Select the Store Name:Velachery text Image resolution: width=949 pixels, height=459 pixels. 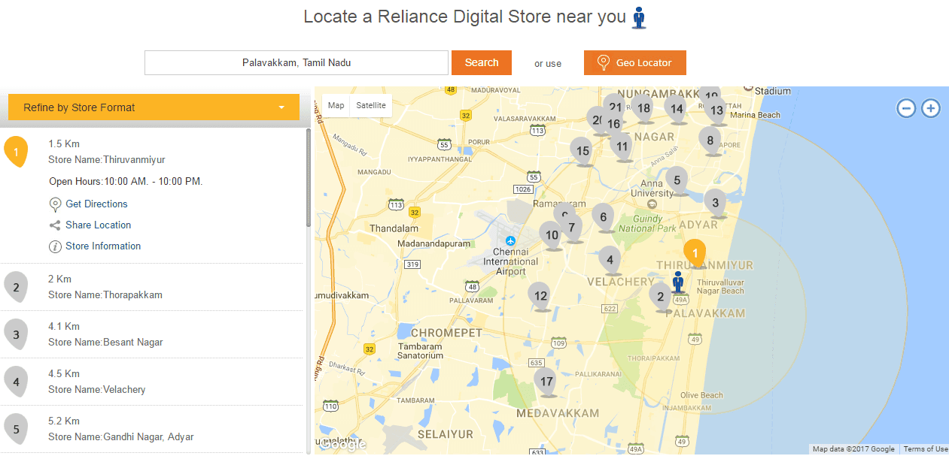click(97, 389)
